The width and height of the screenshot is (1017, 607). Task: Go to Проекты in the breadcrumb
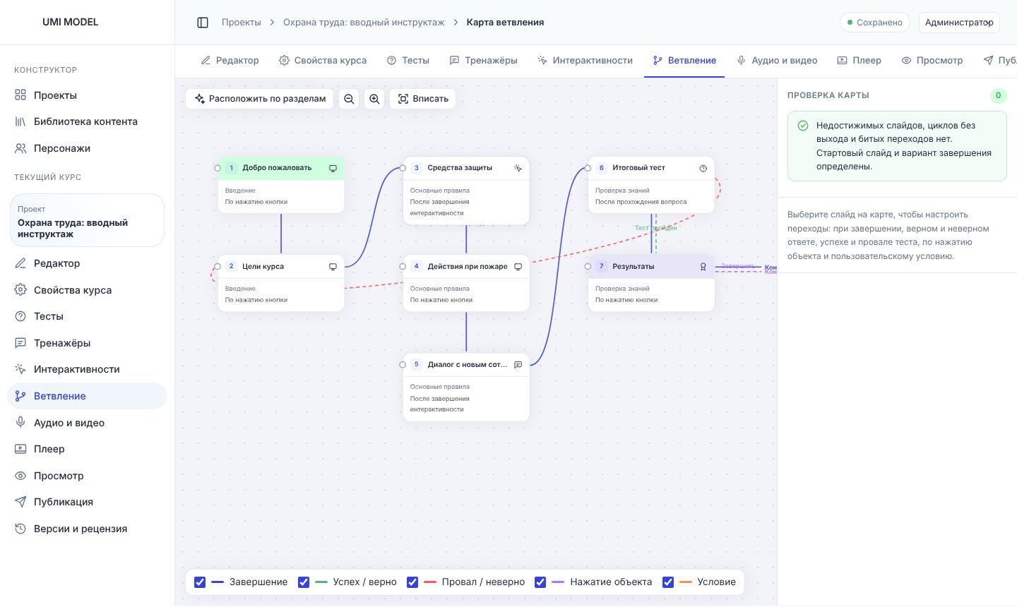point(242,23)
